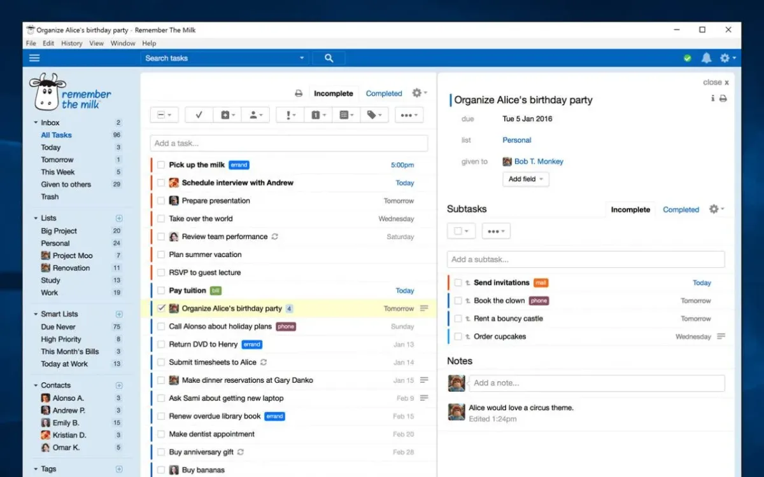Expand the search tasks dropdown arrow
This screenshot has height=477, width=764.
302,58
